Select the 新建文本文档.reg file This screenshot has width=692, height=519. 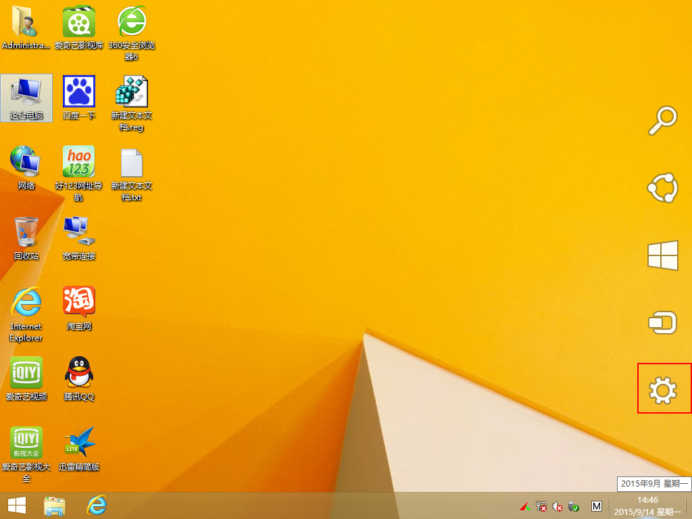132,103
